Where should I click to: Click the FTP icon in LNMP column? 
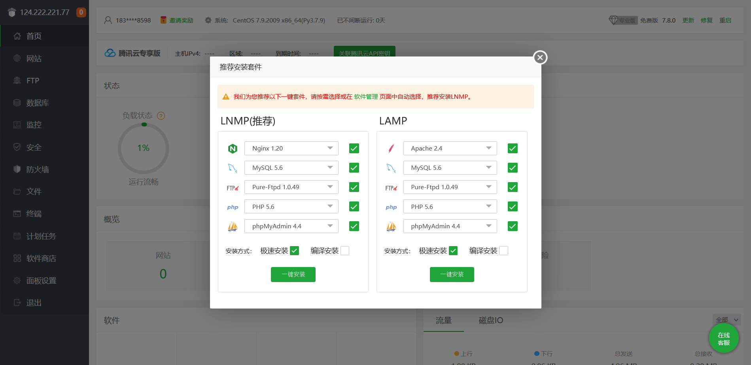tap(233, 188)
